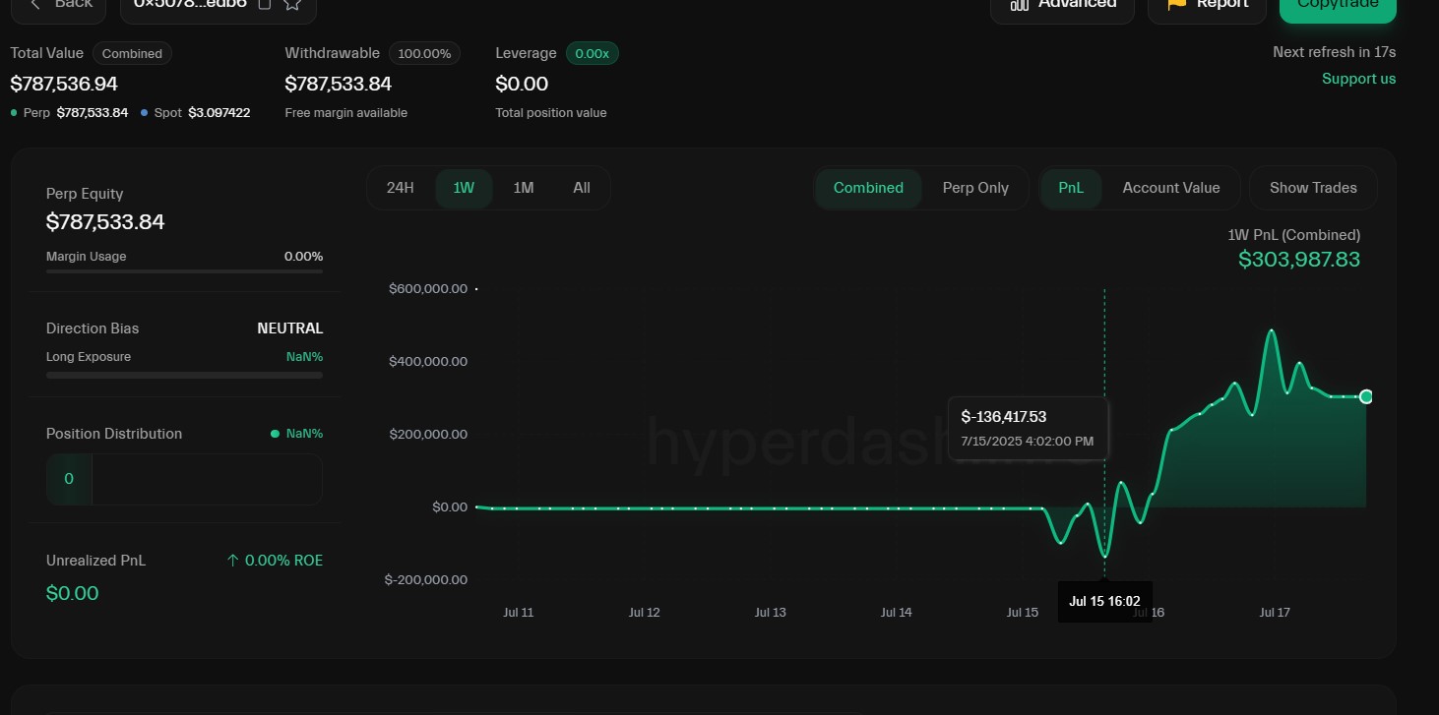Click the NEUTRAL direction bias label
This screenshot has height=715, width=1439.
tap(289, 328)
